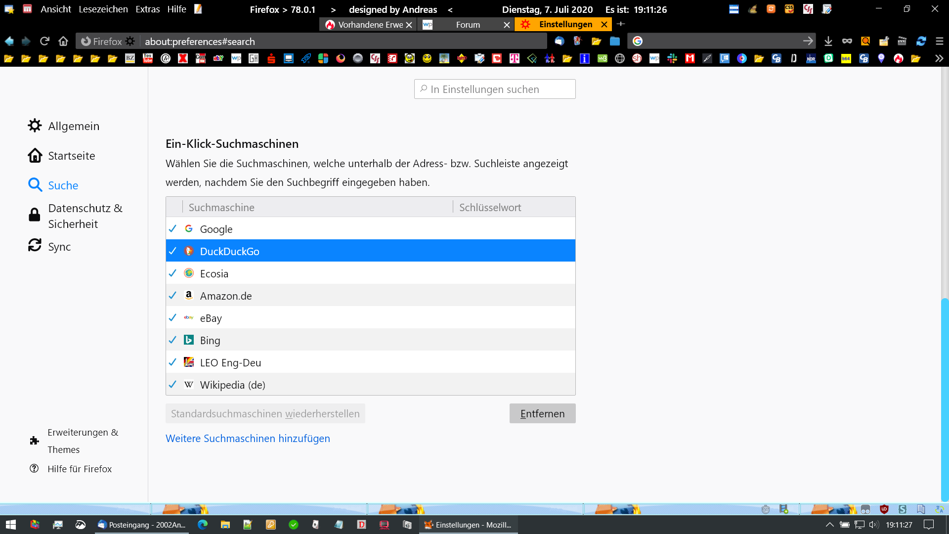949x534 pixels.
Task: Toggle the Wikipedia (de) checkmark
Action: tap(173, 385)
